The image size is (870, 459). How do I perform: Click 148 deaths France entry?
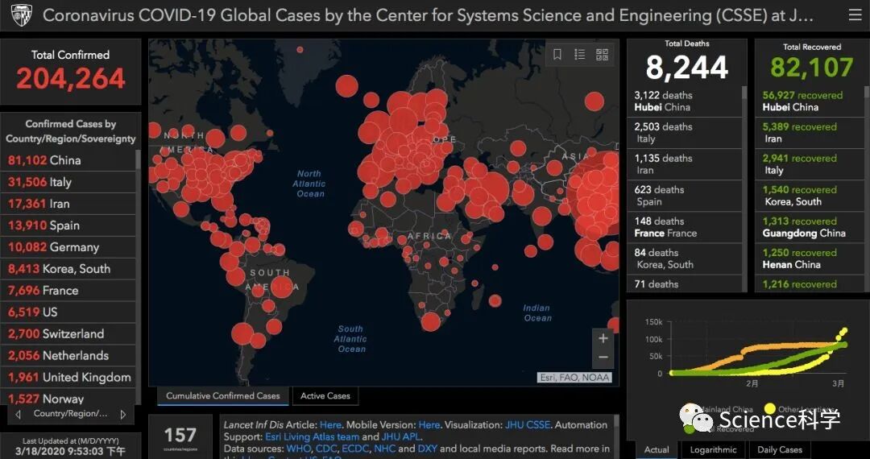[x=685, y=227]
